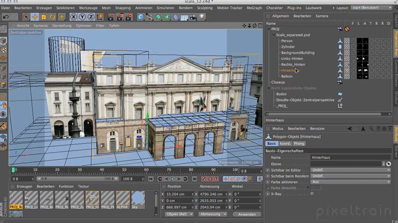Viewport: 398px width, 223px height.
Task: Enable the X-Ray checkbox
Action: [x=312, y=194]
